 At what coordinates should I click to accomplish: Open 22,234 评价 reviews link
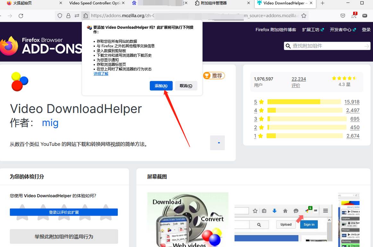coord(299,82)
